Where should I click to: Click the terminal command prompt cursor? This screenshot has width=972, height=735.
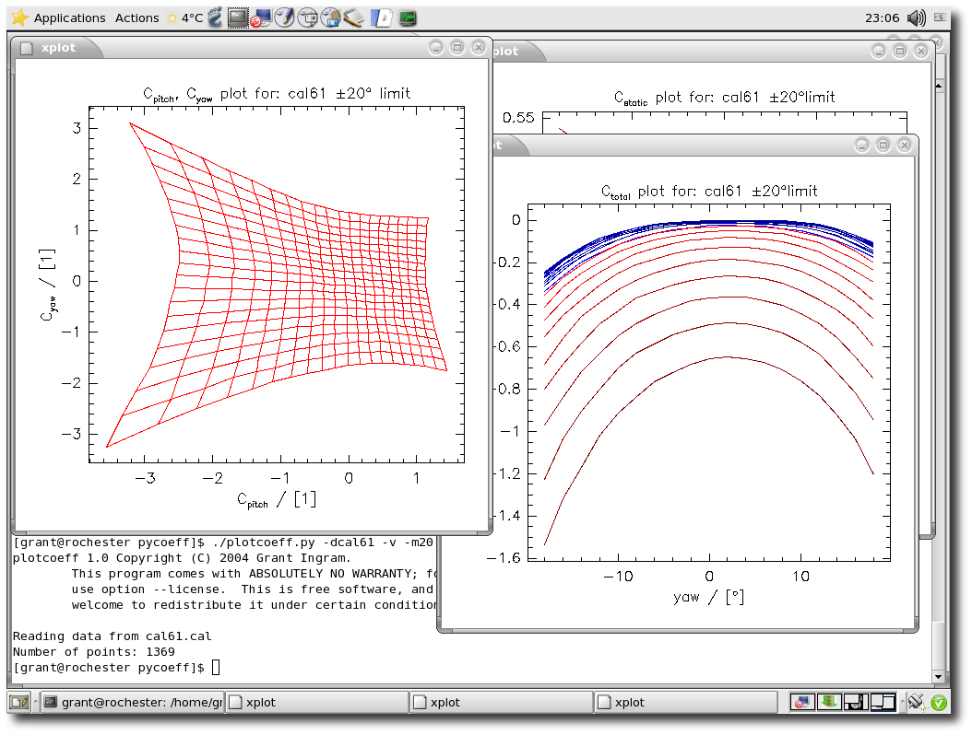tap(216, 667)
